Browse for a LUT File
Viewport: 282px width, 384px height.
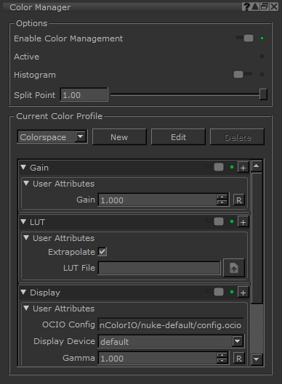coord(234,268)
